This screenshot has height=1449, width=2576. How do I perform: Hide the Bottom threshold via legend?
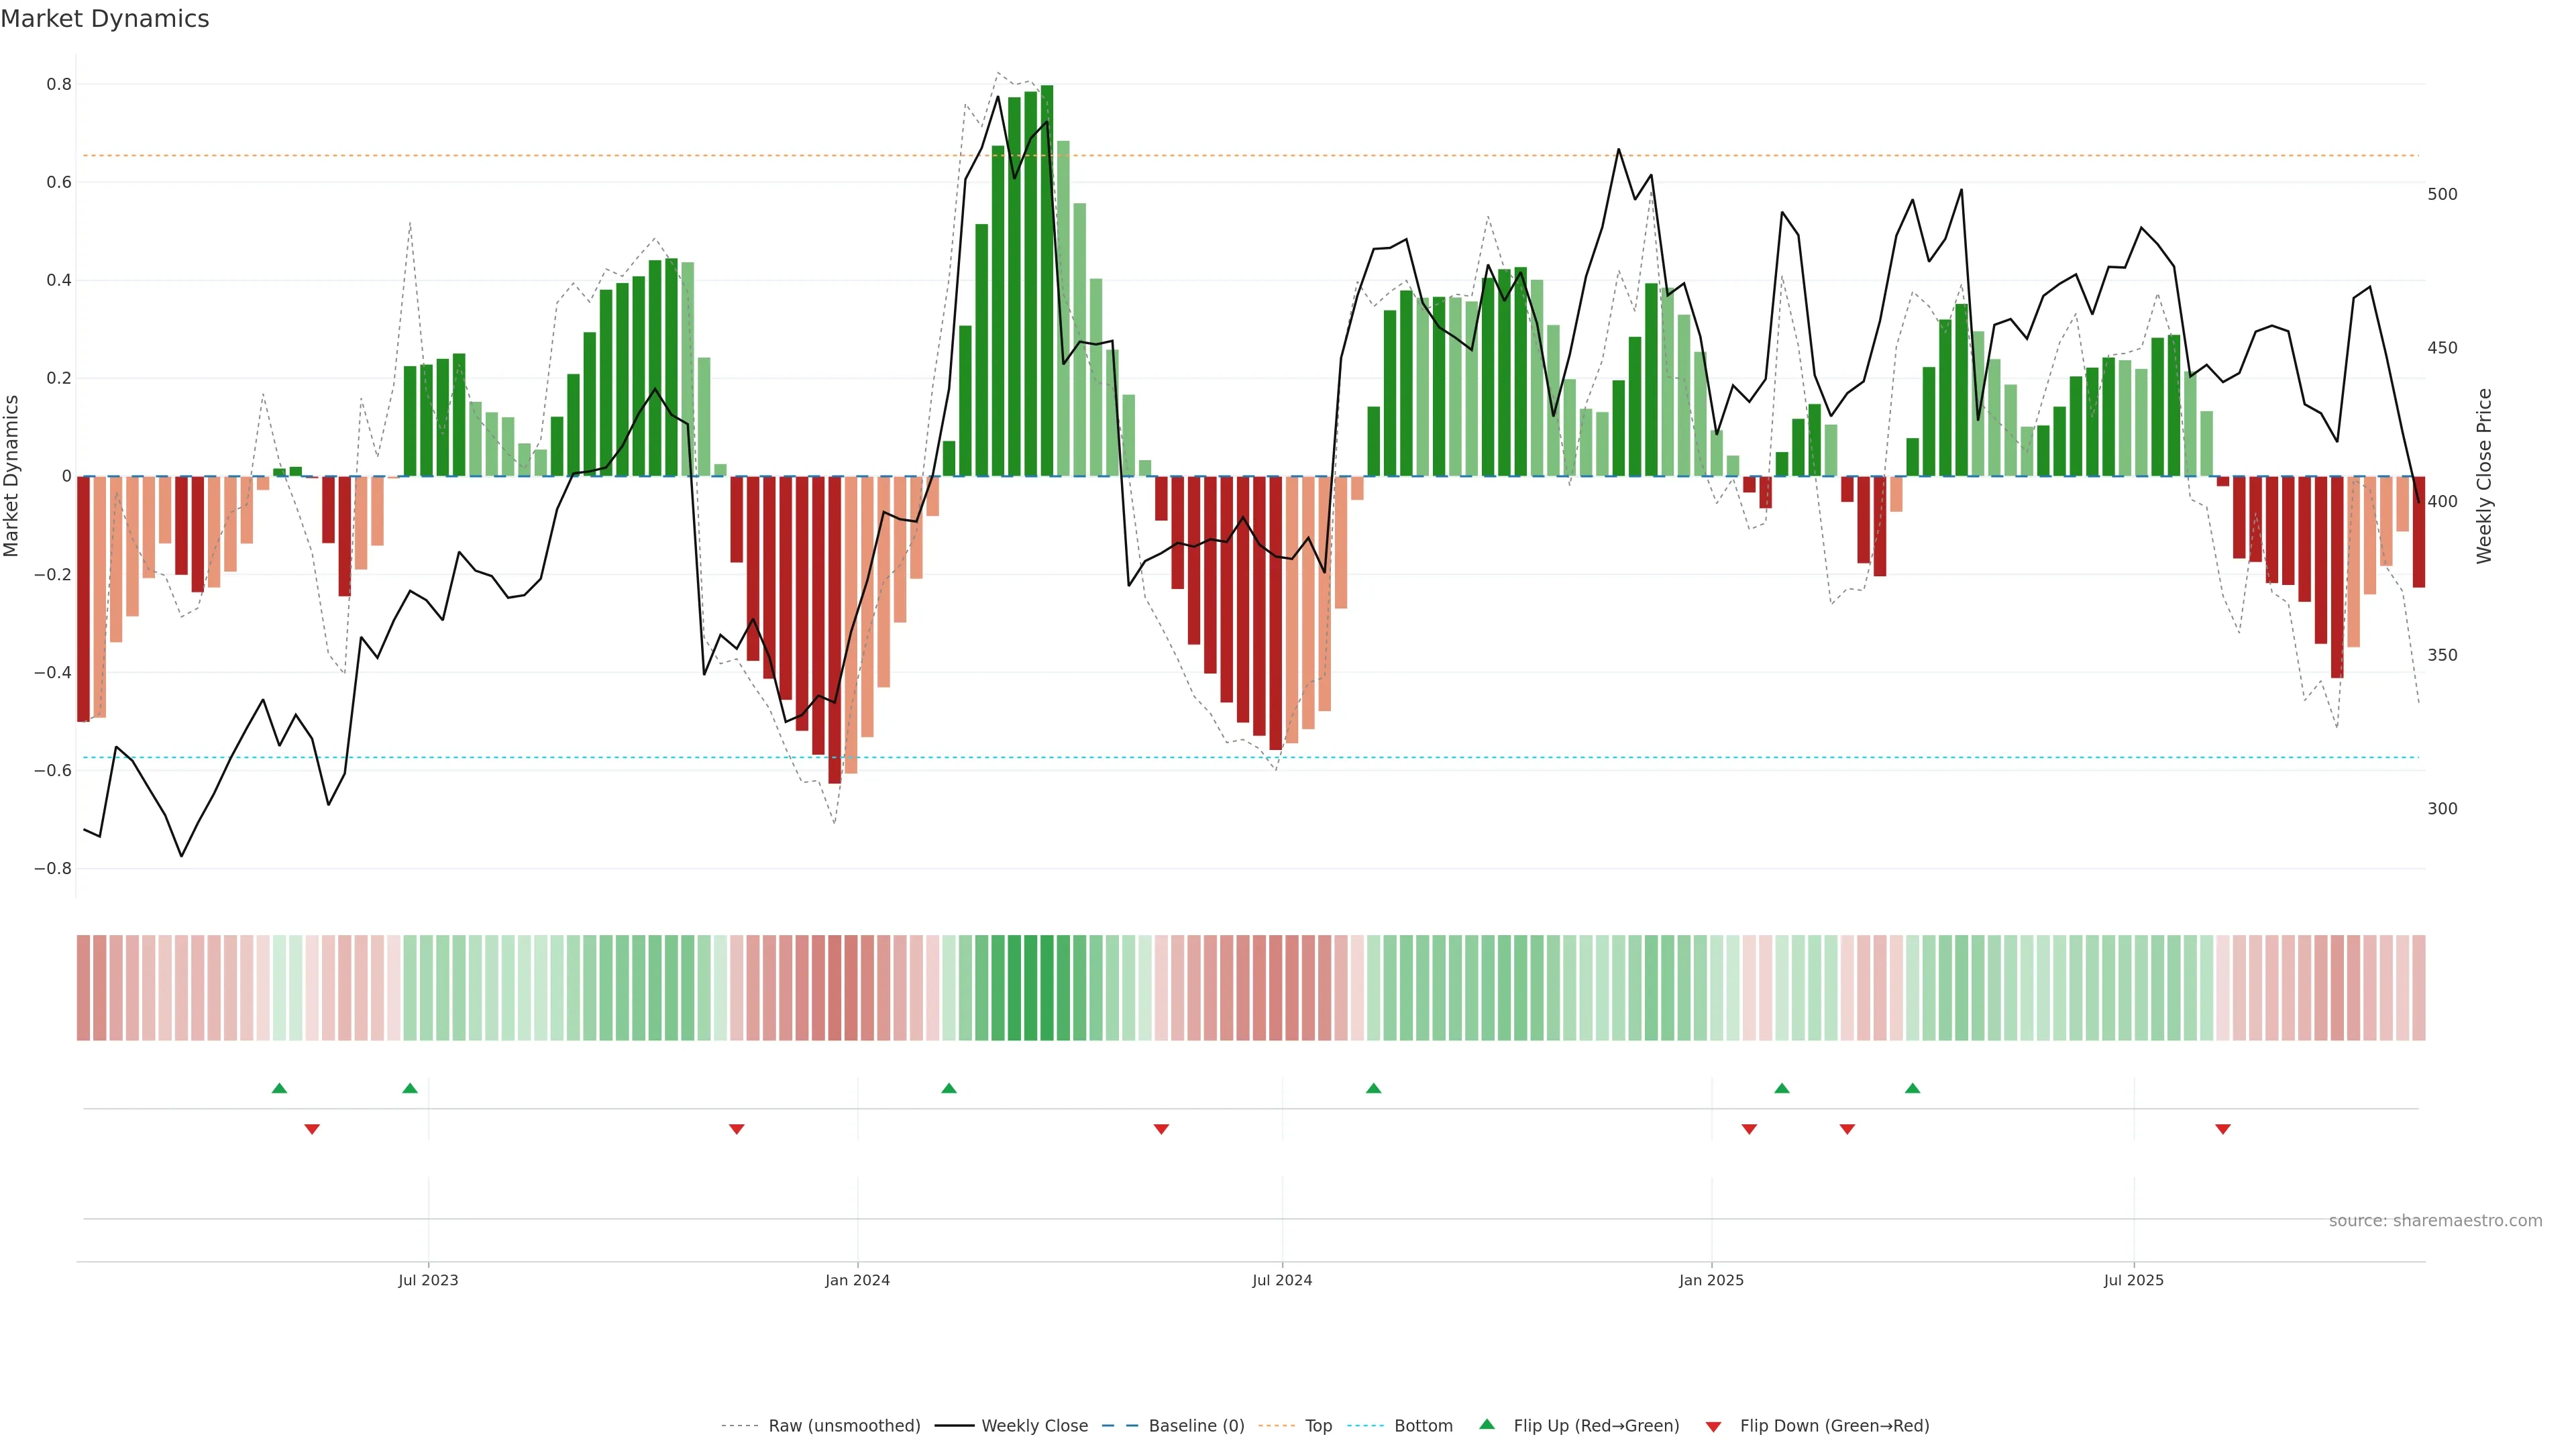coord(1423,1426)
